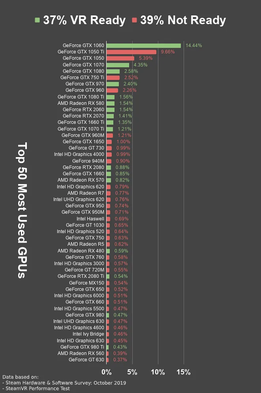Click the GeForce RTX 2060 label

click(x=83, y=110)
